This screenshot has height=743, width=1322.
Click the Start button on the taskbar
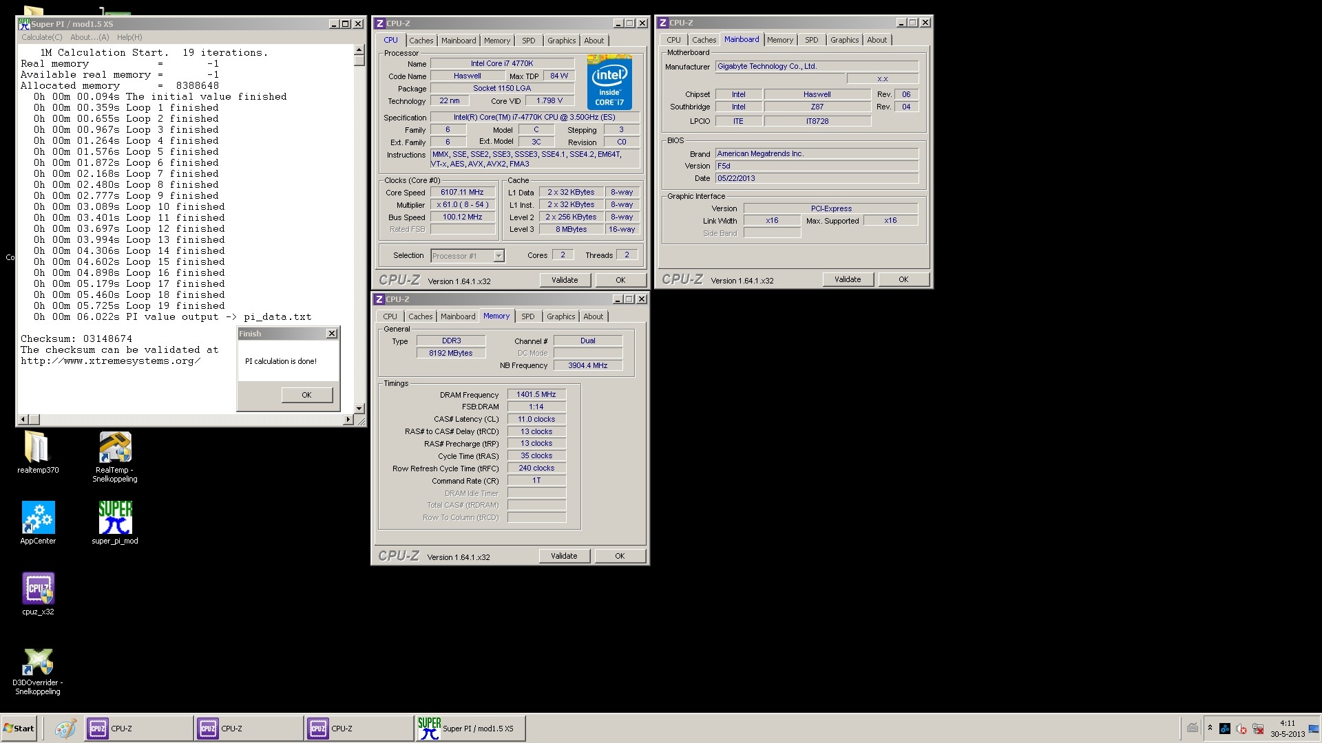click(19, 729)
